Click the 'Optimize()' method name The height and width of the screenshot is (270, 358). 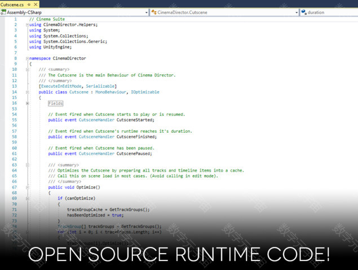point(88,187)
